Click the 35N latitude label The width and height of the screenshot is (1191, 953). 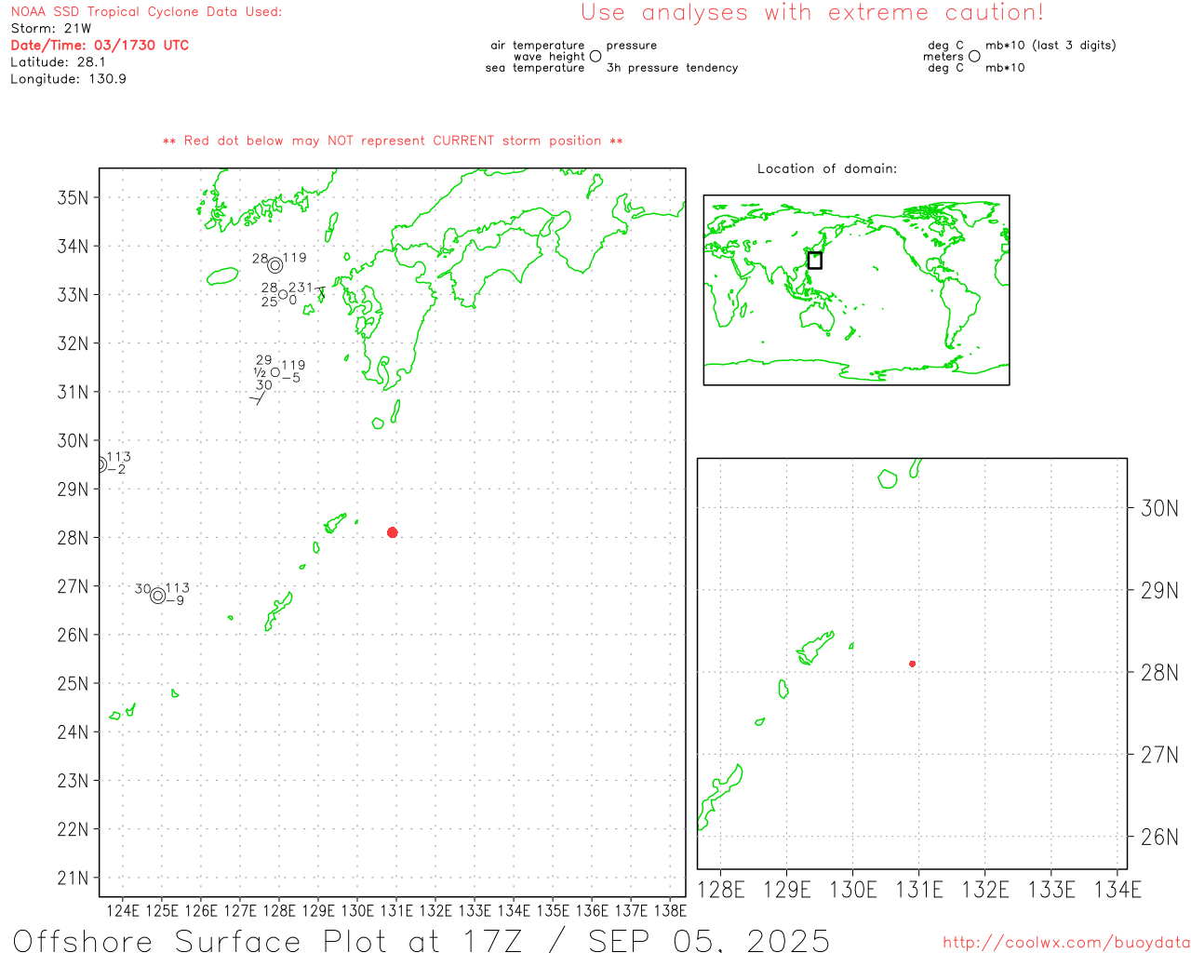(x=74, y=197)
